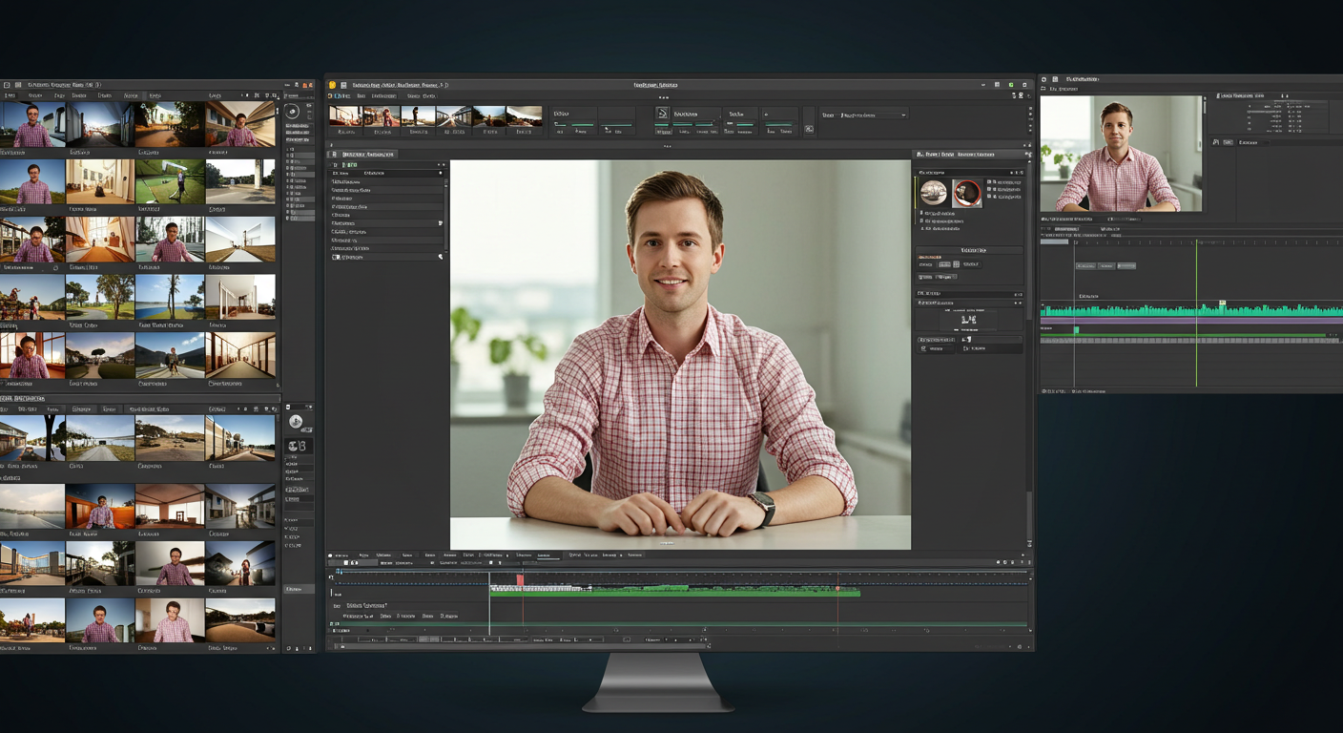1343x733 pixels.
Task: Click the boxed arrow tool icon in the top toolbar
Action: 662,114
